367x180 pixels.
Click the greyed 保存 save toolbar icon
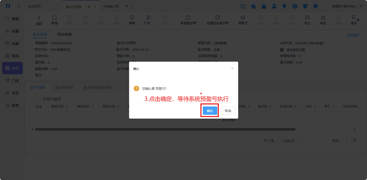point(85,18)
